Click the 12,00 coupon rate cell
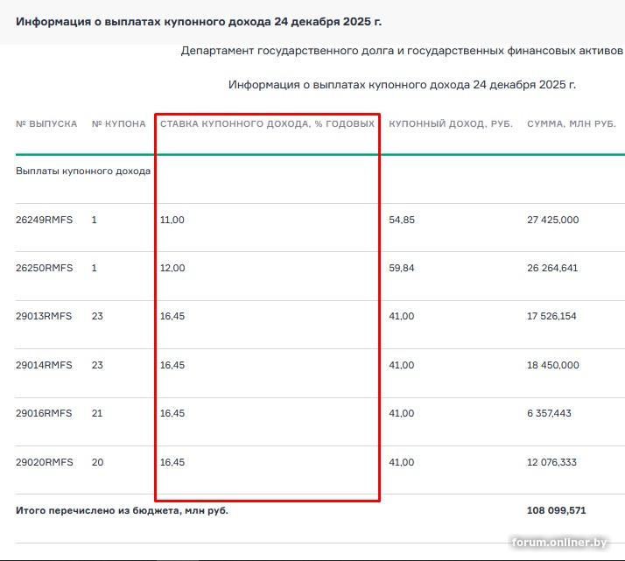625x561 pixels. (x=172, y=269)
